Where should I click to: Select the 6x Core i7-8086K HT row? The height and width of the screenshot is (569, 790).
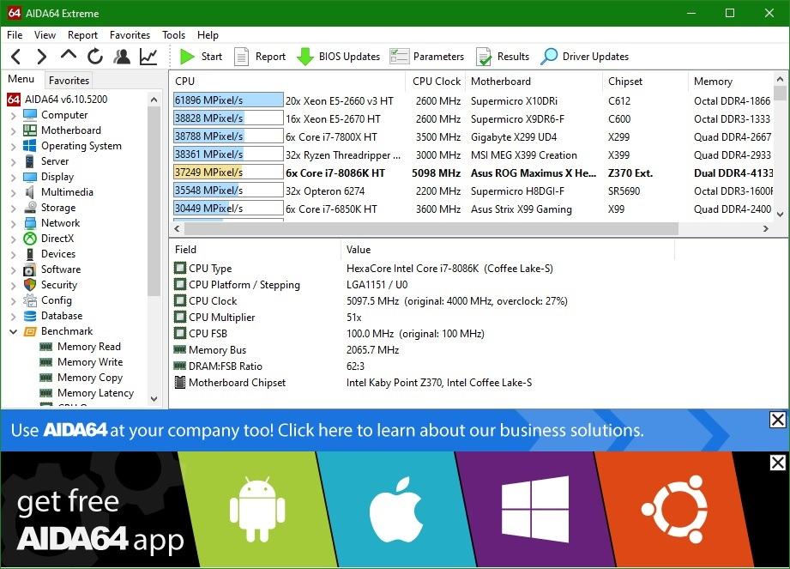click(473, 173)
